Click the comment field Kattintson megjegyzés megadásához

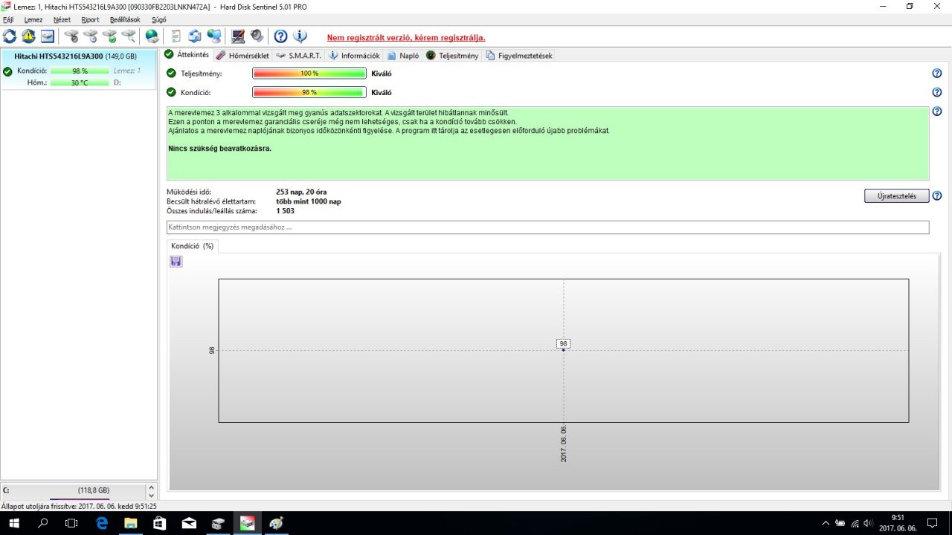[547, 227]
